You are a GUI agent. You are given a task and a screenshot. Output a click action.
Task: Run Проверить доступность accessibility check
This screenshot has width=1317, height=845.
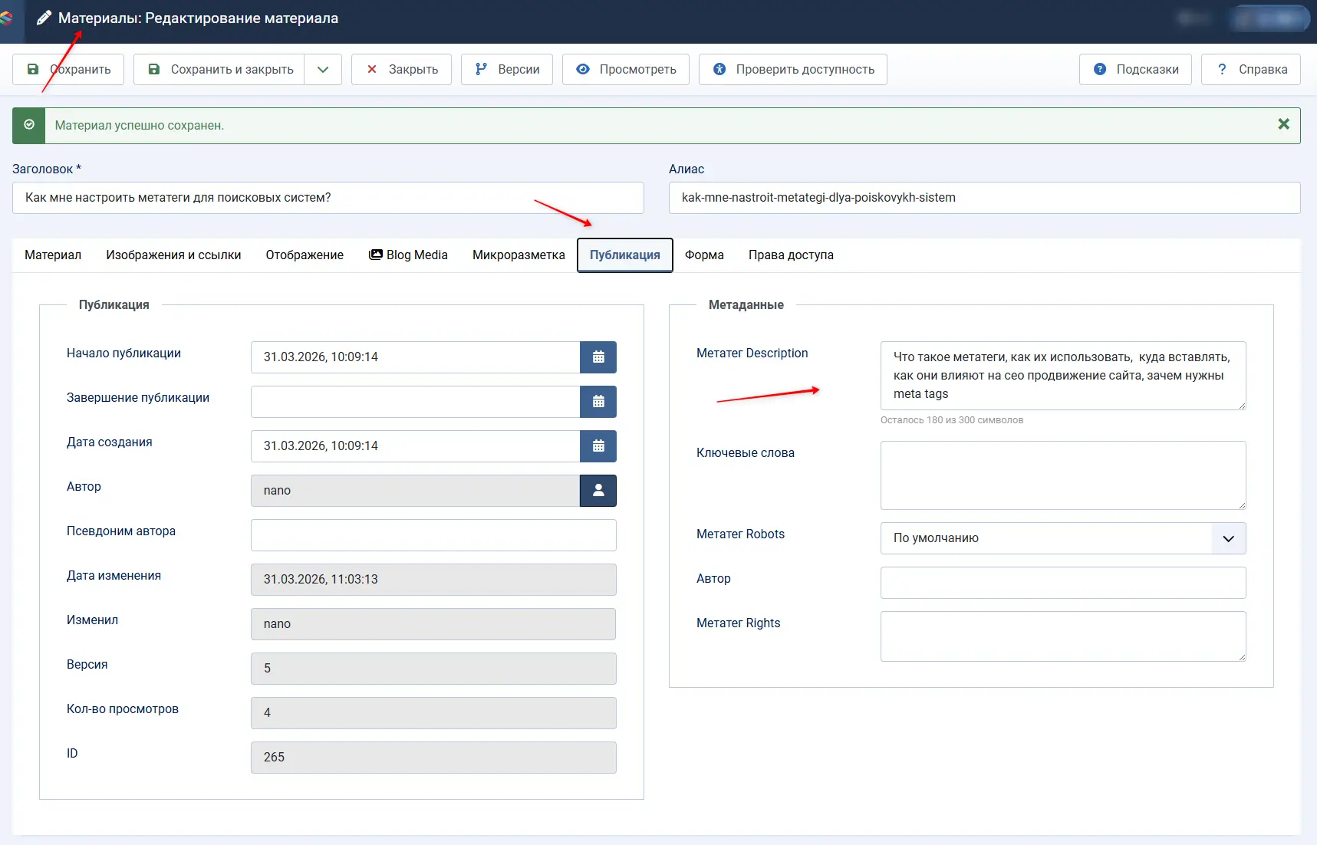tap(792, 70)
